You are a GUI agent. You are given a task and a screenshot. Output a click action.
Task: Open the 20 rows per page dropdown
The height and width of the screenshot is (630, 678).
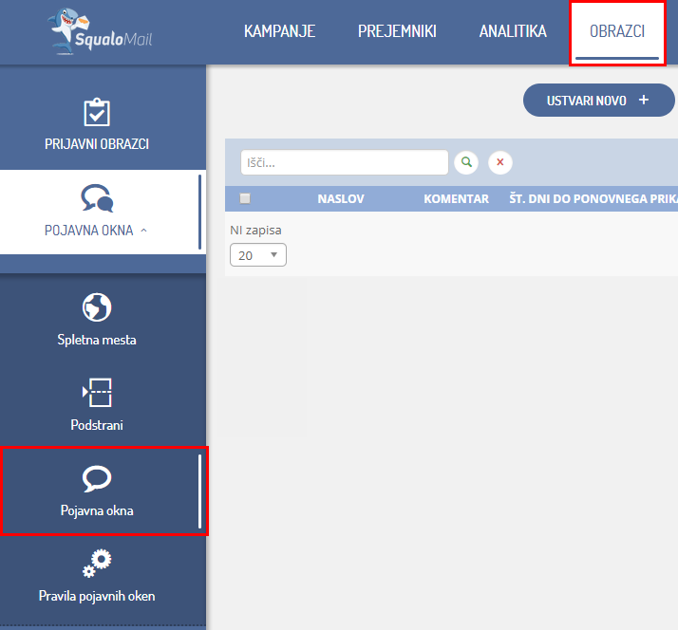tap(258, 254)
